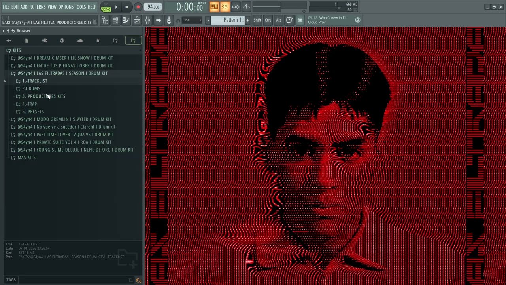Toggle the 3-2-1 countdown before recording
Image resolution: width=506 pixels, height=285 pixels.
(x=225, y=7)
